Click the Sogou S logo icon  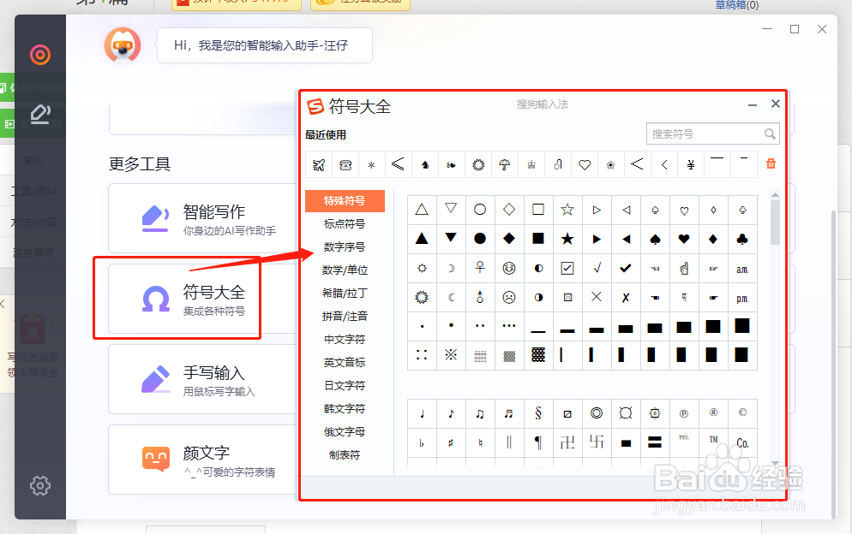315,106
